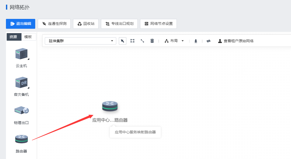Switch to the 模板 tab

pyautogui.click(x=28, y=37)
